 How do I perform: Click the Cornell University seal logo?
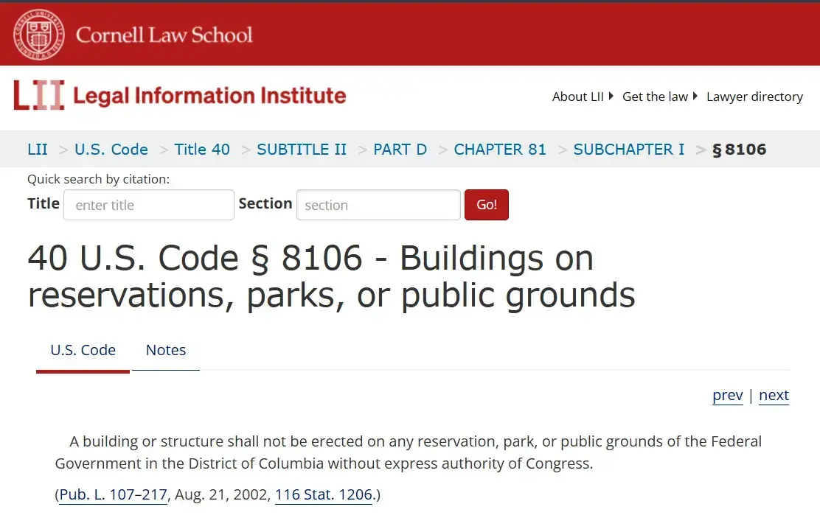(x=39, y=35)
